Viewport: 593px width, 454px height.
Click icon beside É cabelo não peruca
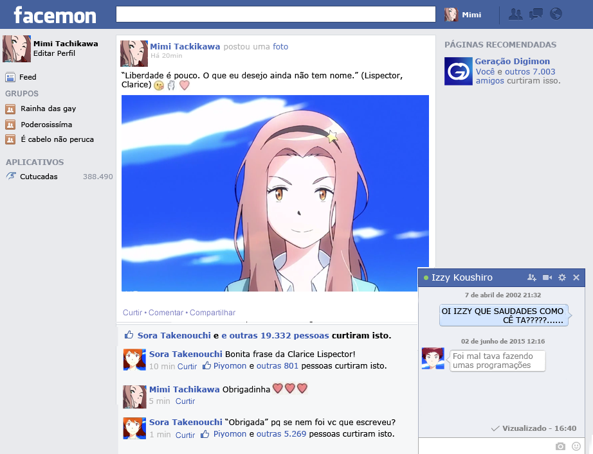click(10, 139)
